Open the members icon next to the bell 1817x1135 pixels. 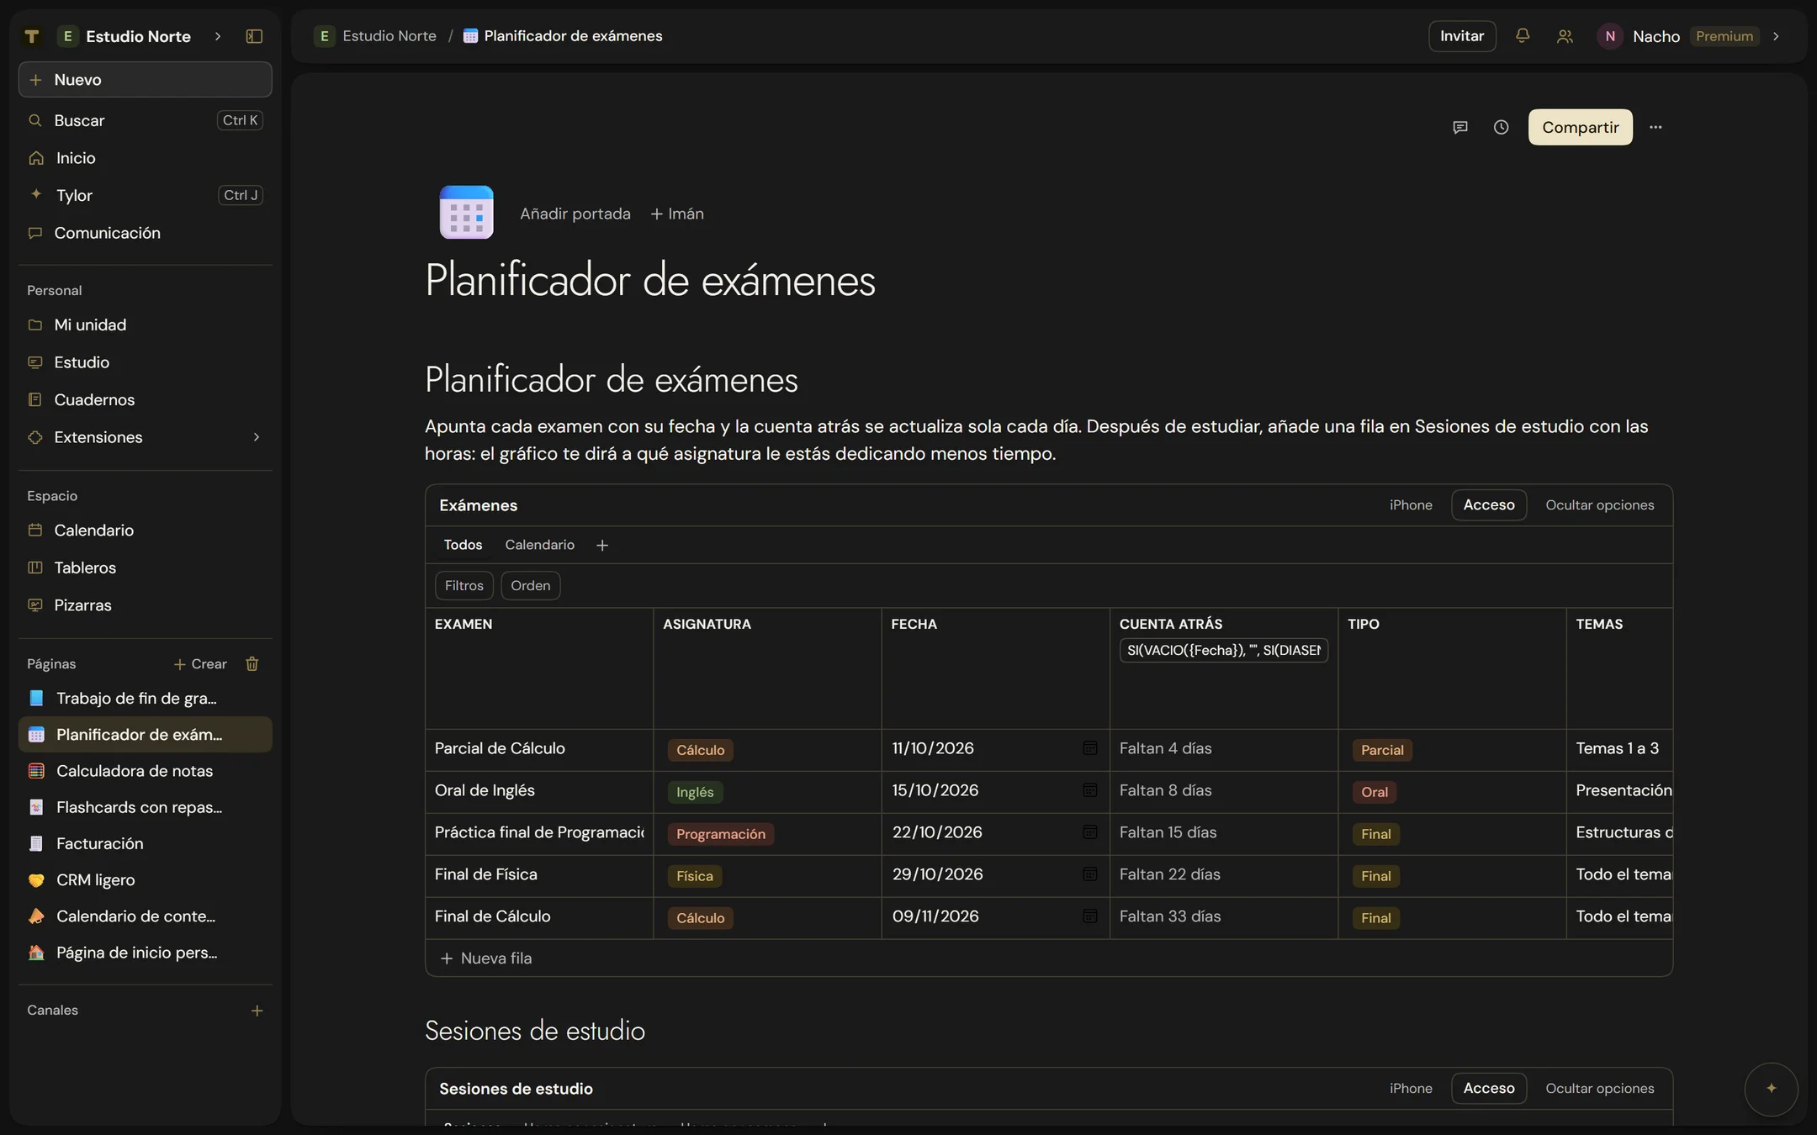coord(1565,36)
